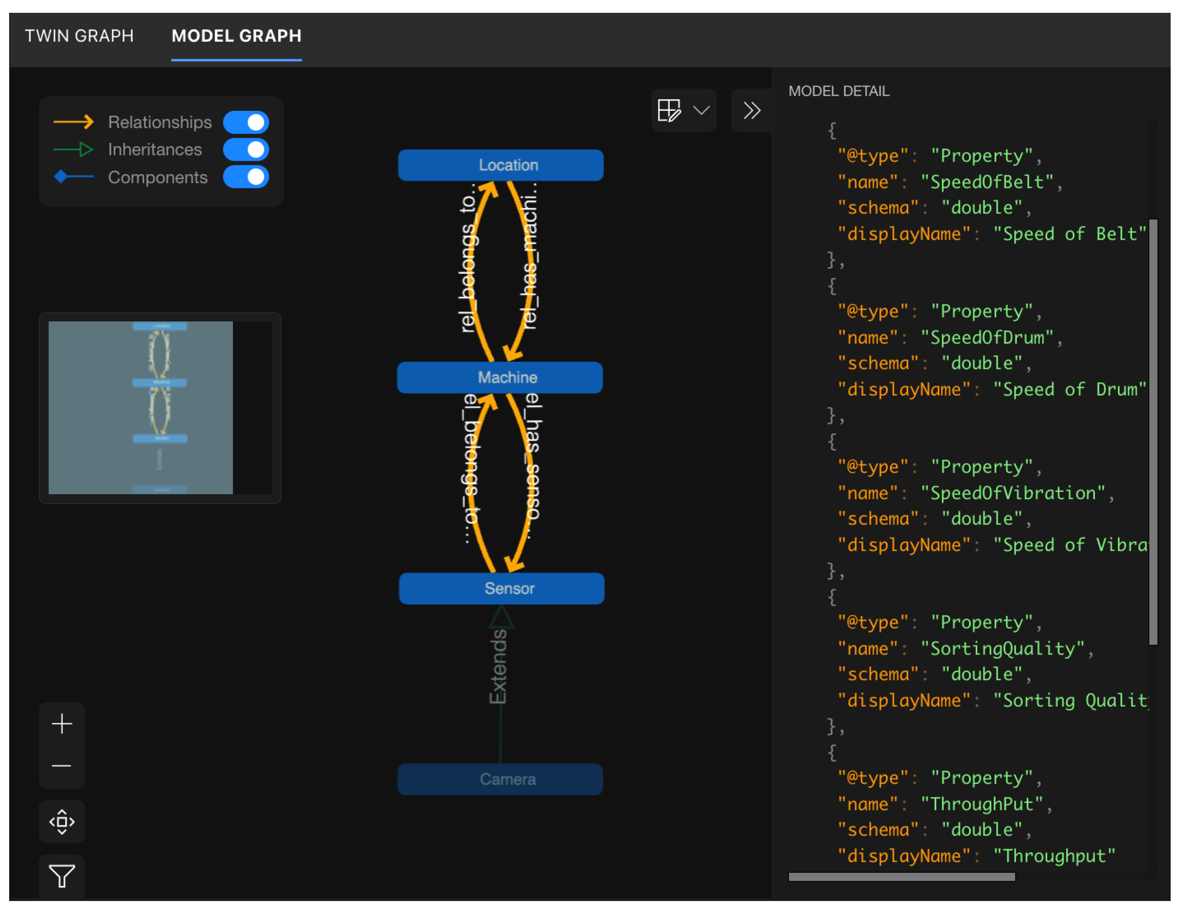
Task: Disable the Inheritances switch
Action: pyautogui.click(x=246, y=150)
